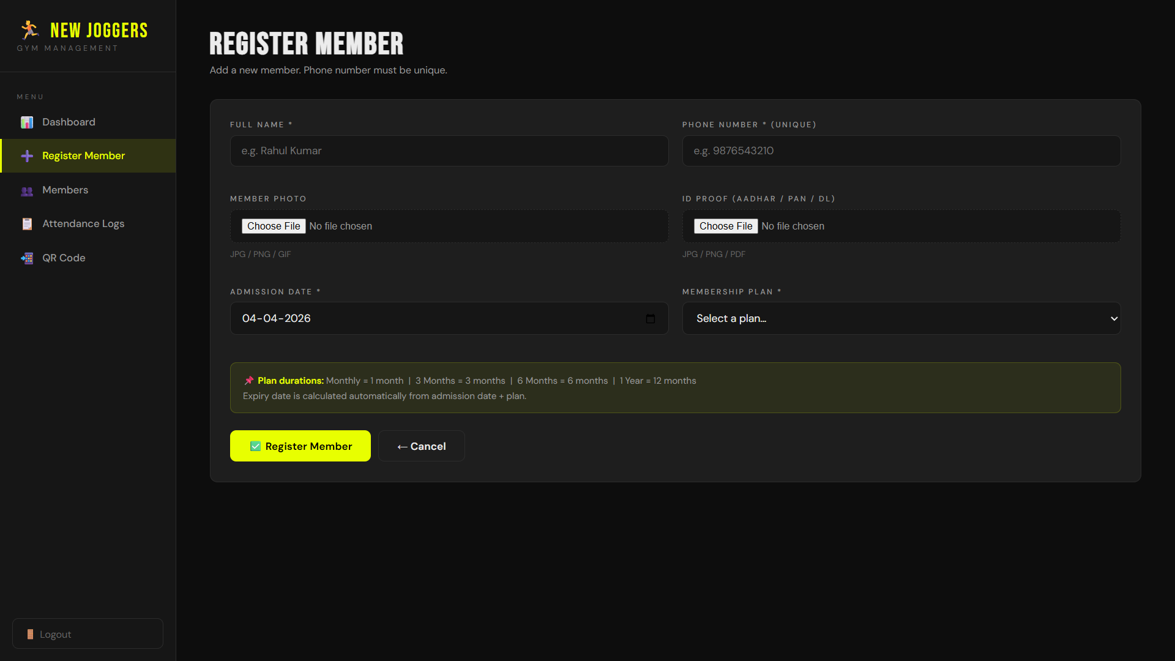
Task: Choose a file for ID Proof upload
Action: tap(726, 226)
